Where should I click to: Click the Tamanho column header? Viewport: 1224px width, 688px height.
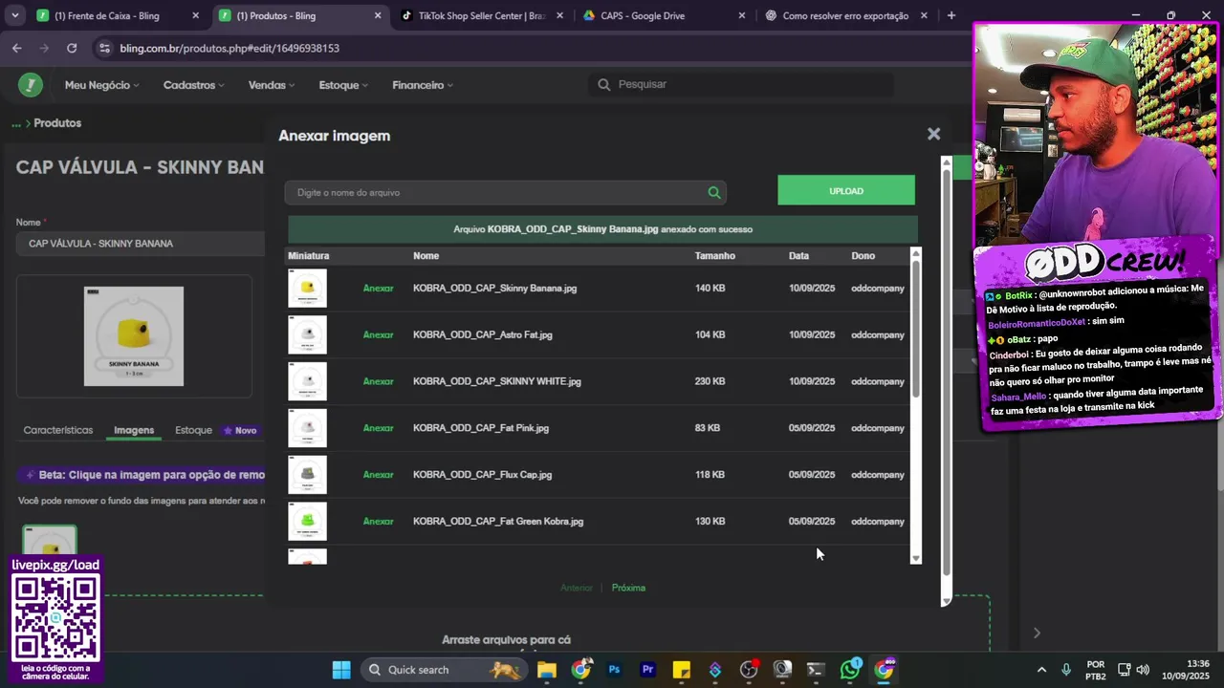[715, 256]
